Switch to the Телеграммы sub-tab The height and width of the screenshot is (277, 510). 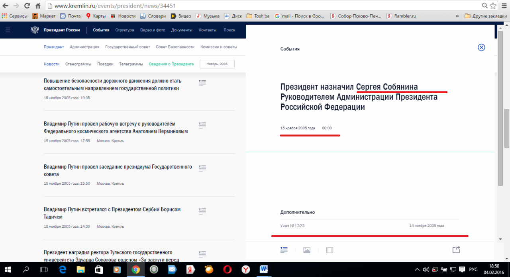[131, 64]
